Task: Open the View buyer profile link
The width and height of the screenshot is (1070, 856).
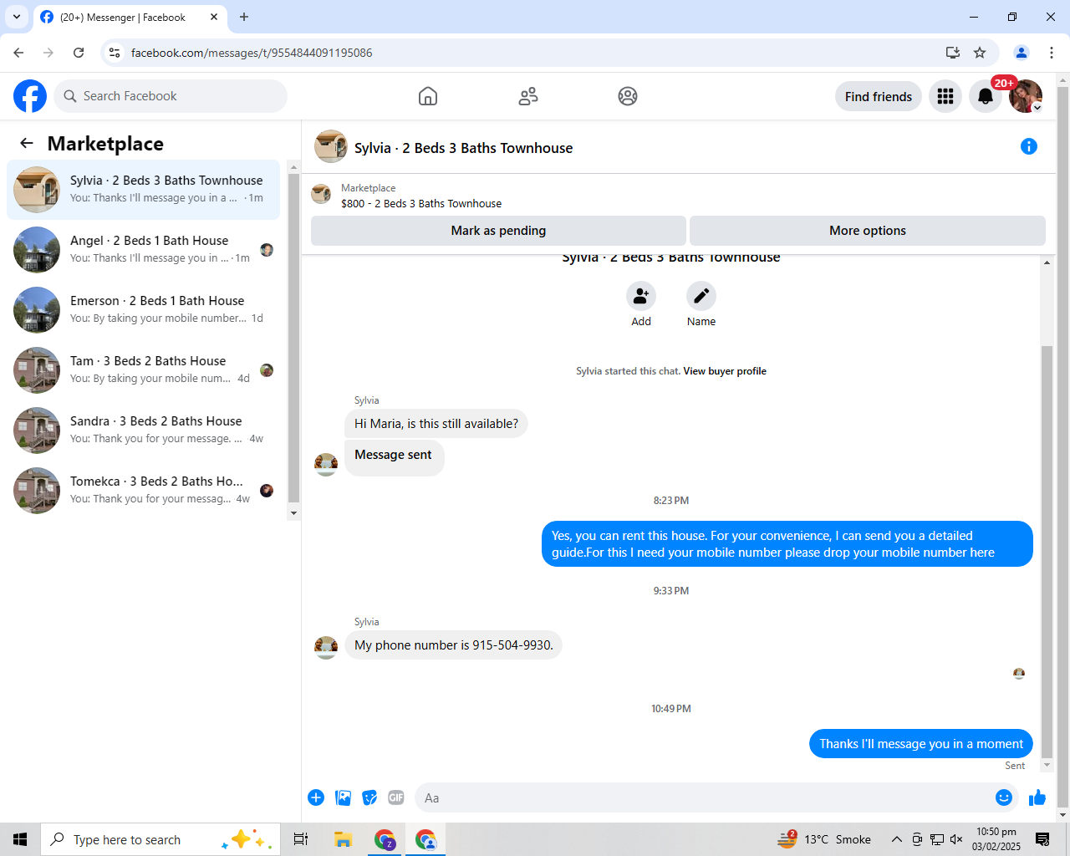Action: [x=725, y=371]
